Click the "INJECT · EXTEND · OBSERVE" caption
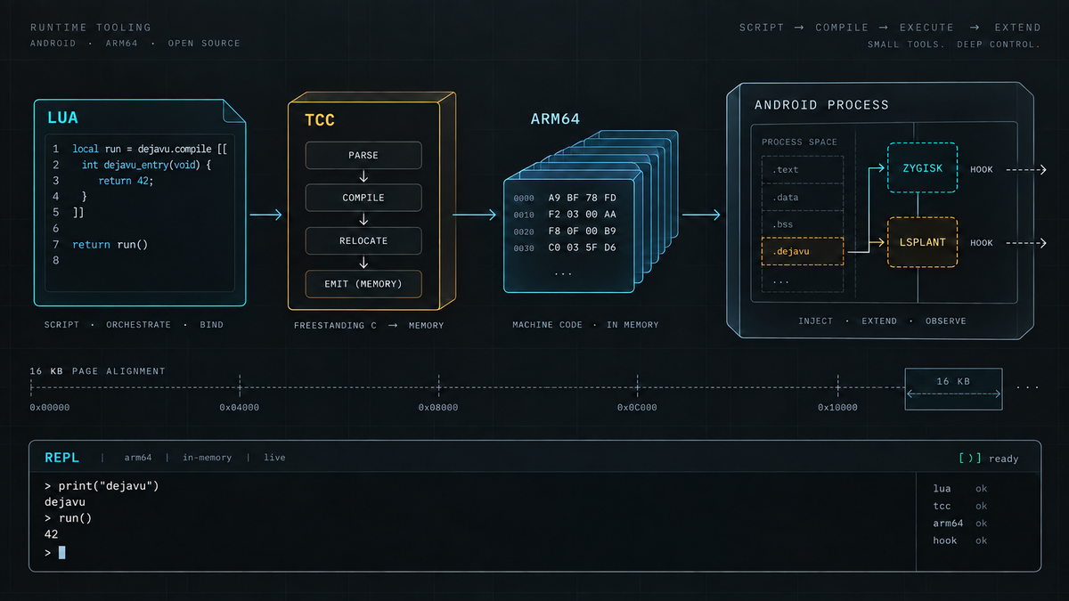The image size is (1069, 601). [x=882, y=321]
